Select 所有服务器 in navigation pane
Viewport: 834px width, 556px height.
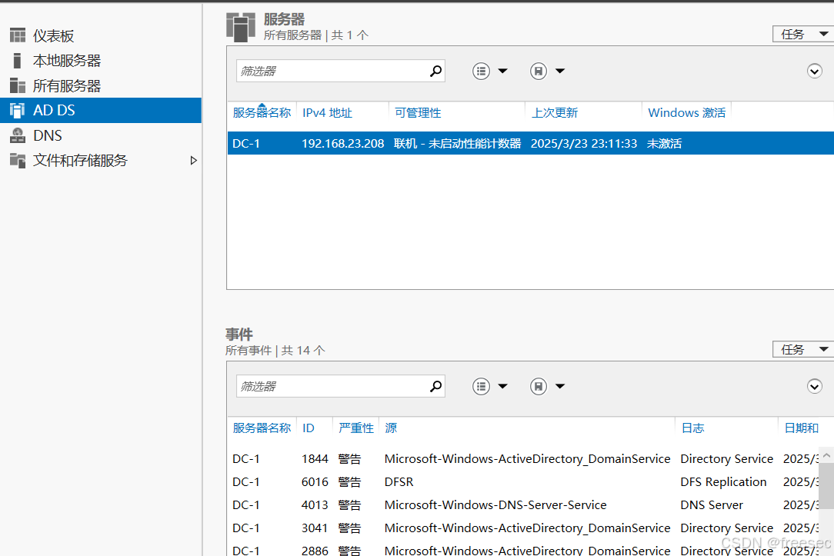tap(101, 85)
